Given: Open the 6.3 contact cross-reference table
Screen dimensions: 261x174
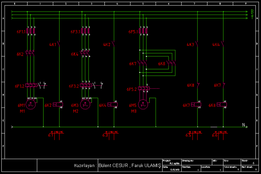Looking at the screenshot, I should pyautogui.click(x=110, y=135).
